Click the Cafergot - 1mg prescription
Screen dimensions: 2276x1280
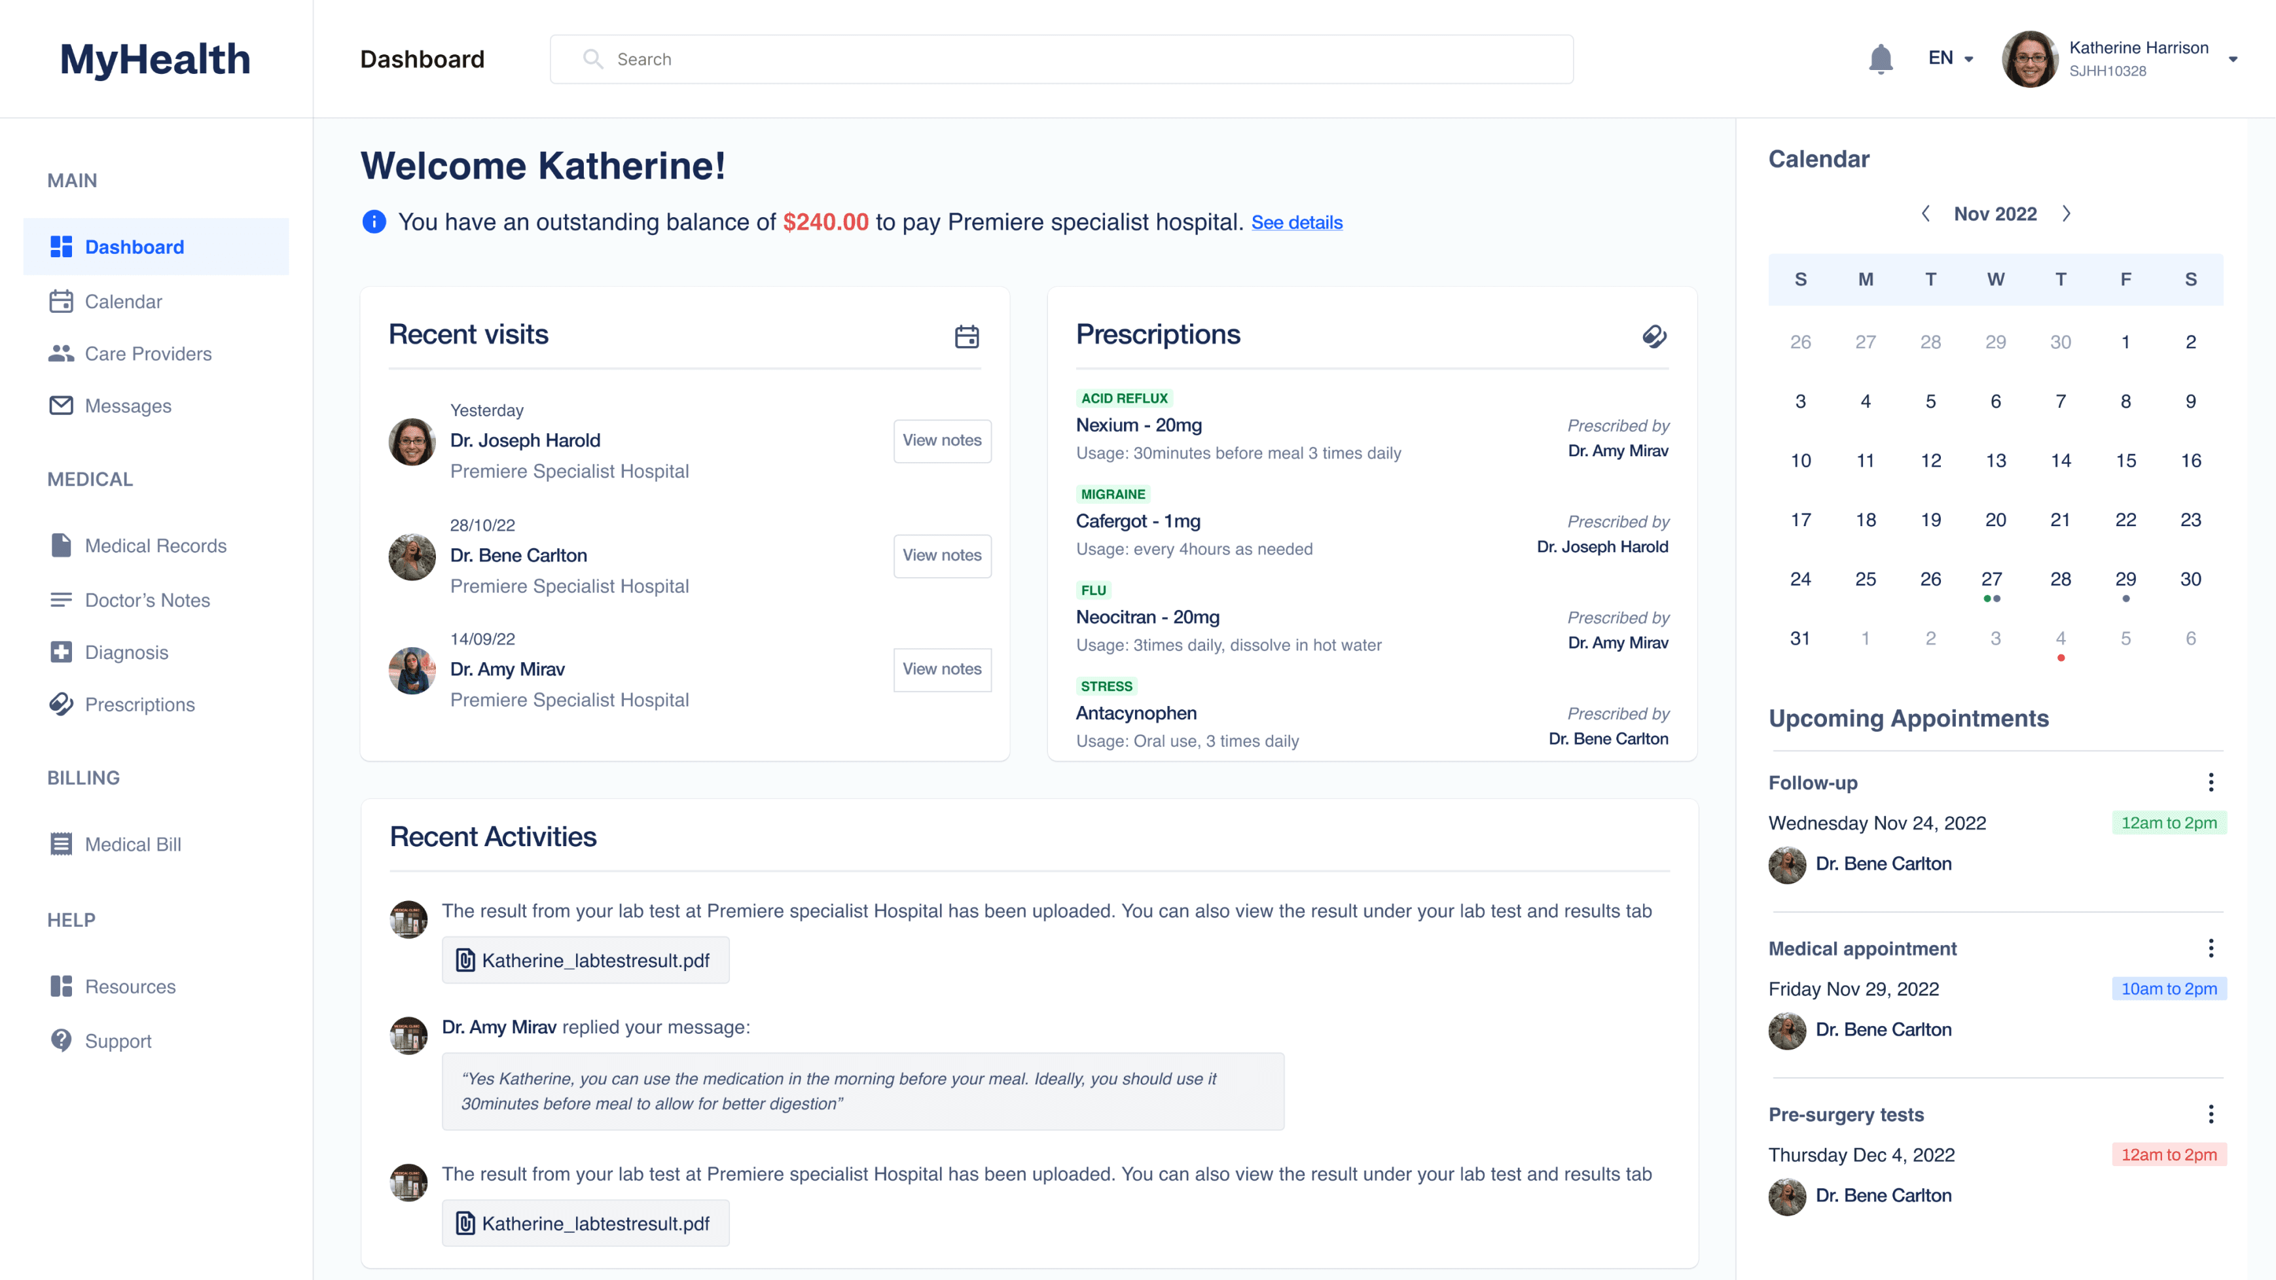click(x=1138, y=521)
